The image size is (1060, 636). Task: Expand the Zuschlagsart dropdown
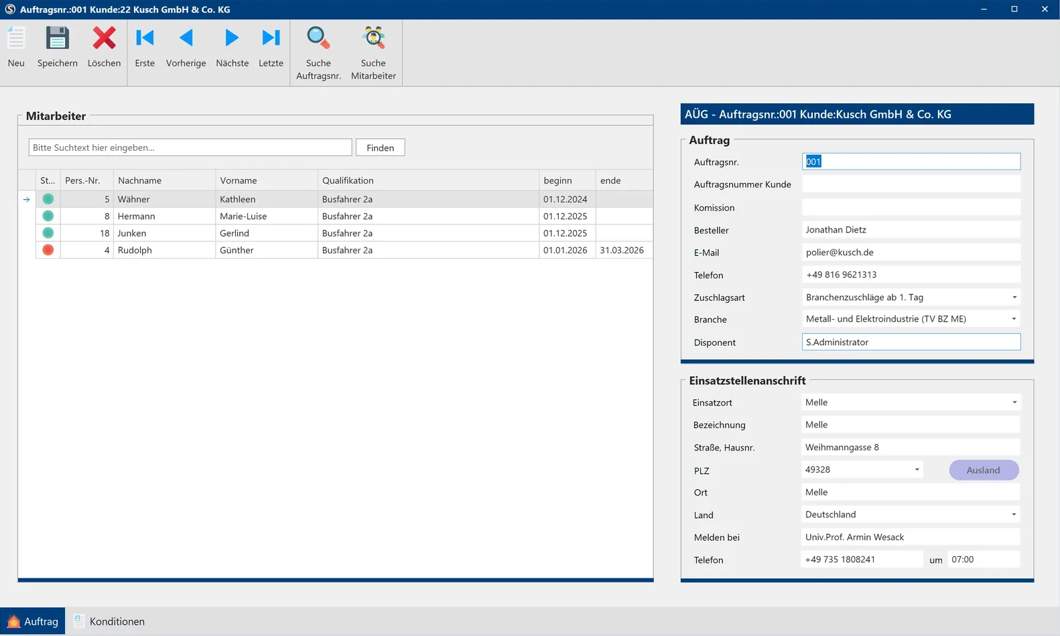point(1014,297)
